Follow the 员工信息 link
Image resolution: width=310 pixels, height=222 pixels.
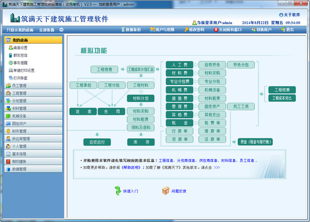click(247, 161)
